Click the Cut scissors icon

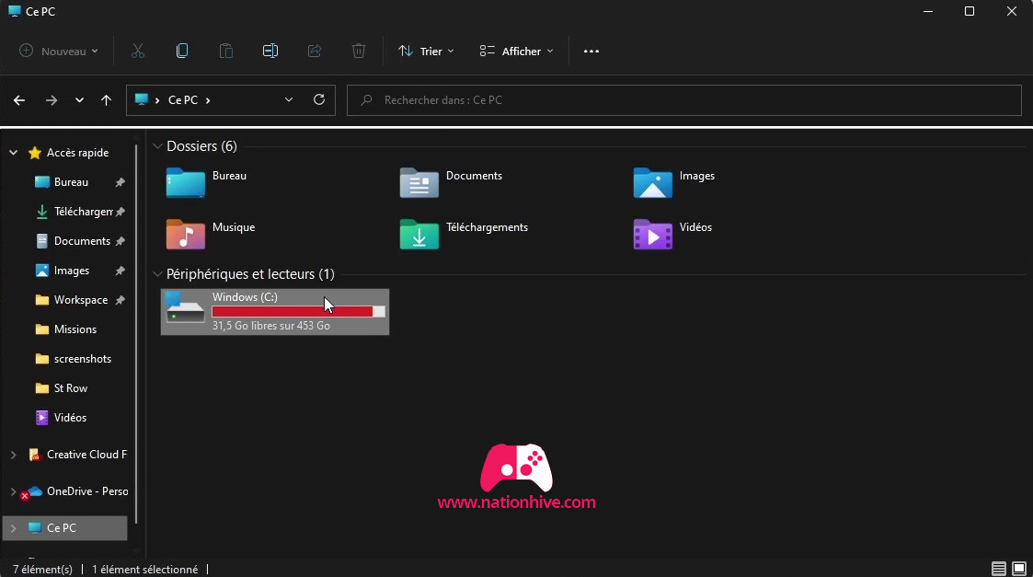[138, 51]
